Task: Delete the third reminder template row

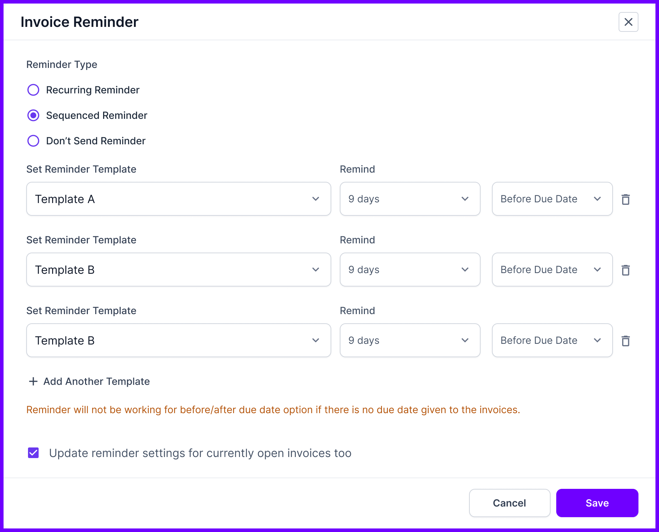Action: (626, 341)
